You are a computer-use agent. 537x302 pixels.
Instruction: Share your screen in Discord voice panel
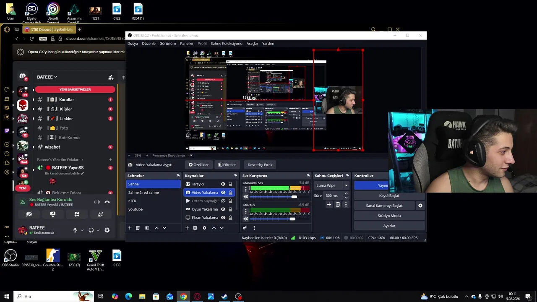click(53, 214)
